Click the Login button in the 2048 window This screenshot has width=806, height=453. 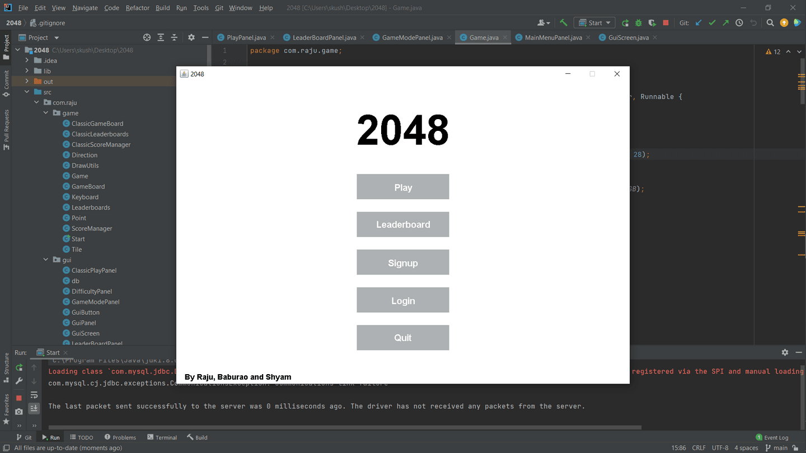[x=403, y=300]
